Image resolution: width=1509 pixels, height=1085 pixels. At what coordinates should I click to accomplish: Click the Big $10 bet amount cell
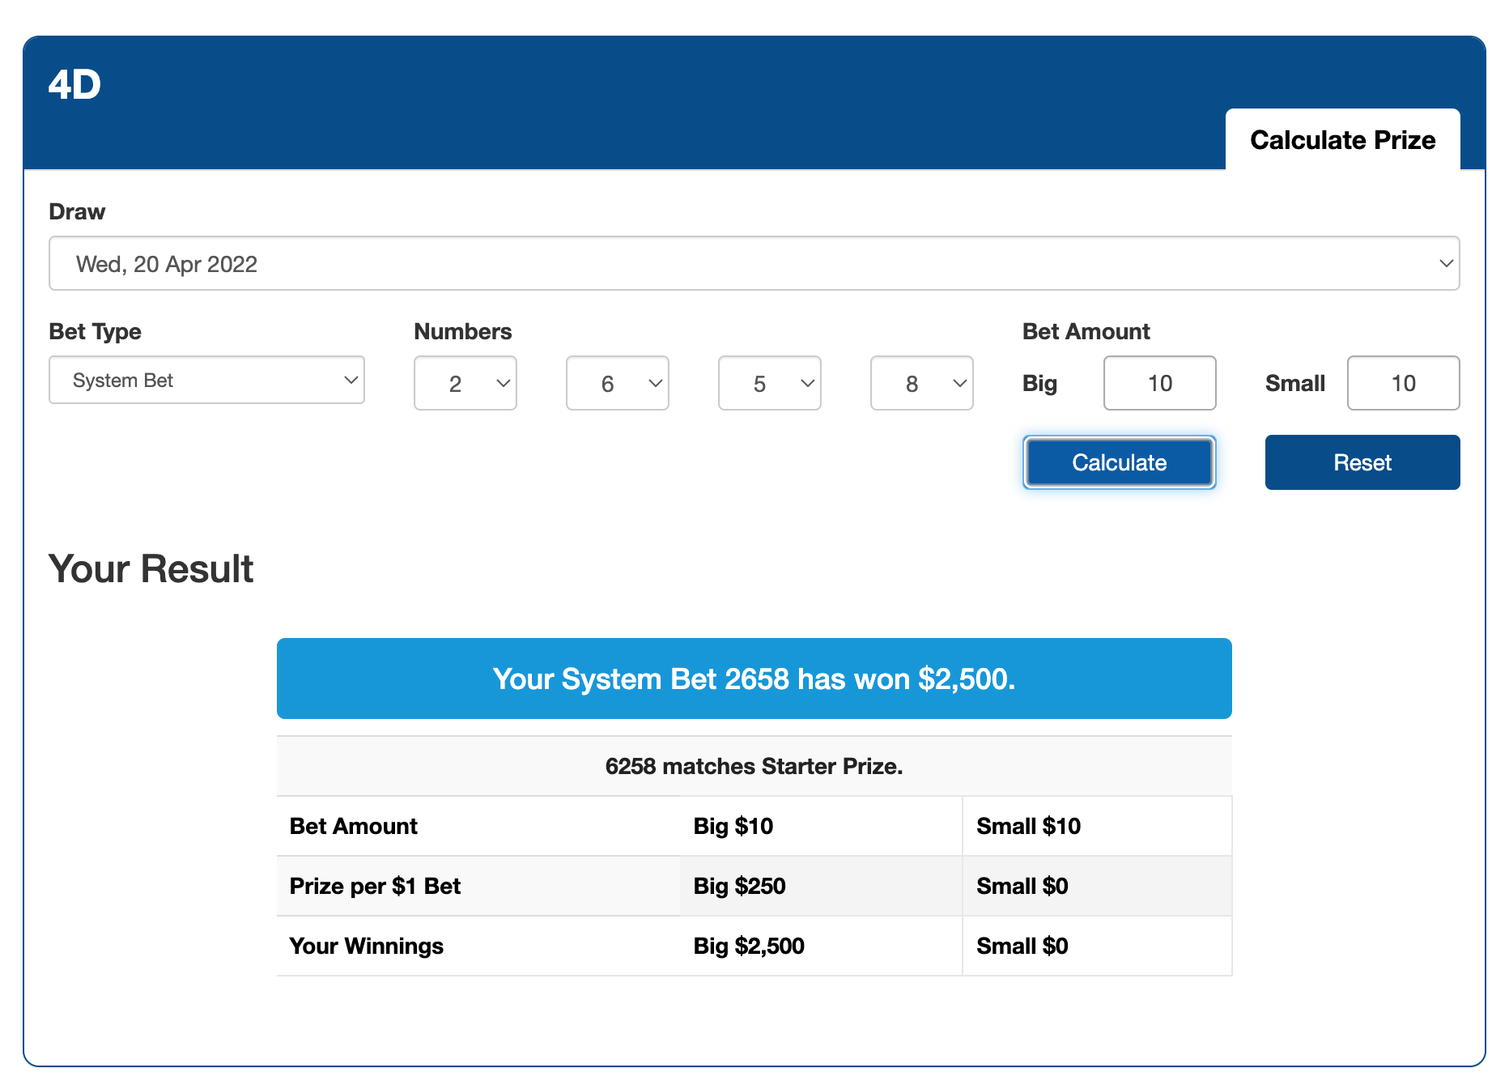tap(733, 826)
